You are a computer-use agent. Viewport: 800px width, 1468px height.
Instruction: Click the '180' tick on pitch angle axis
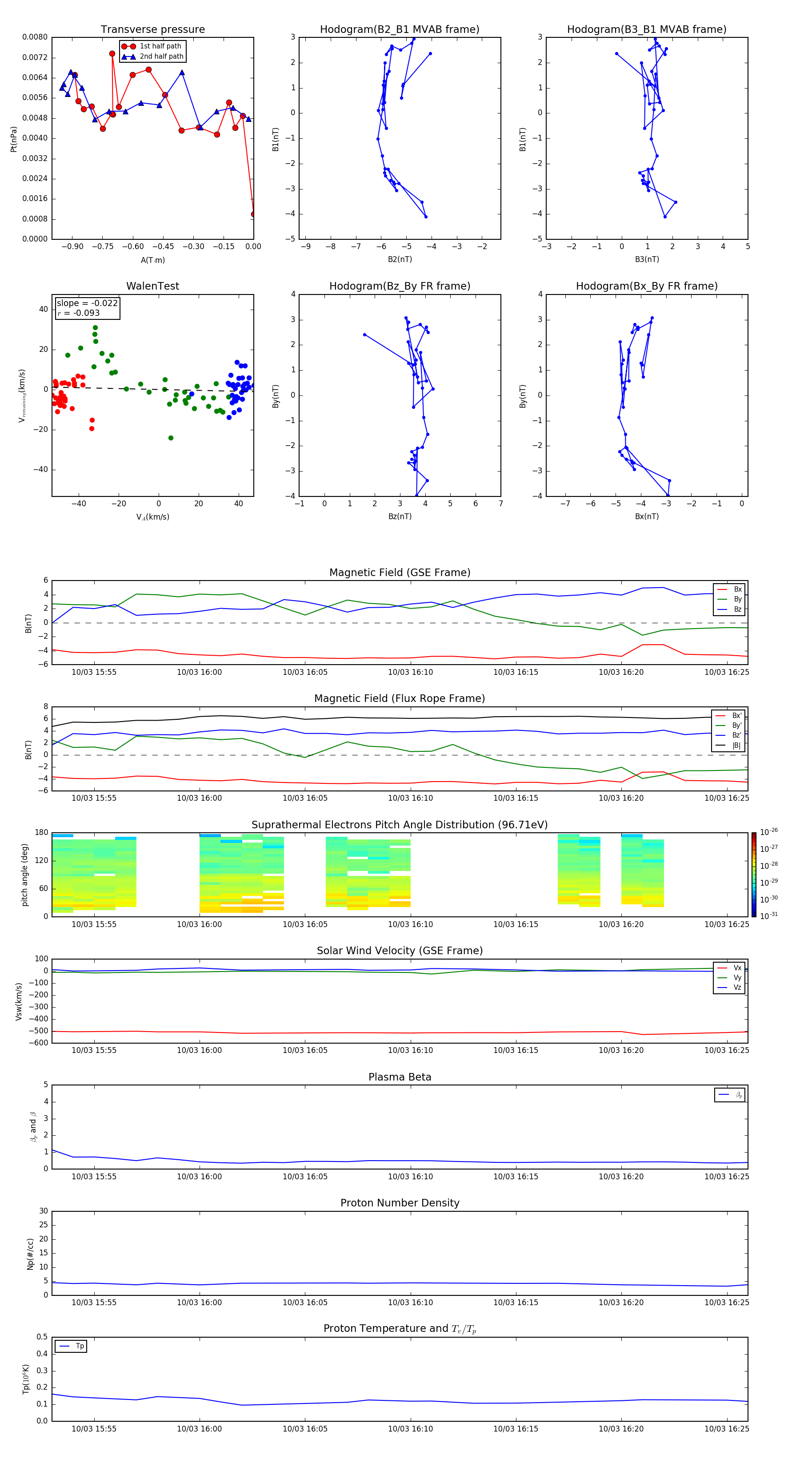[42, 833]
